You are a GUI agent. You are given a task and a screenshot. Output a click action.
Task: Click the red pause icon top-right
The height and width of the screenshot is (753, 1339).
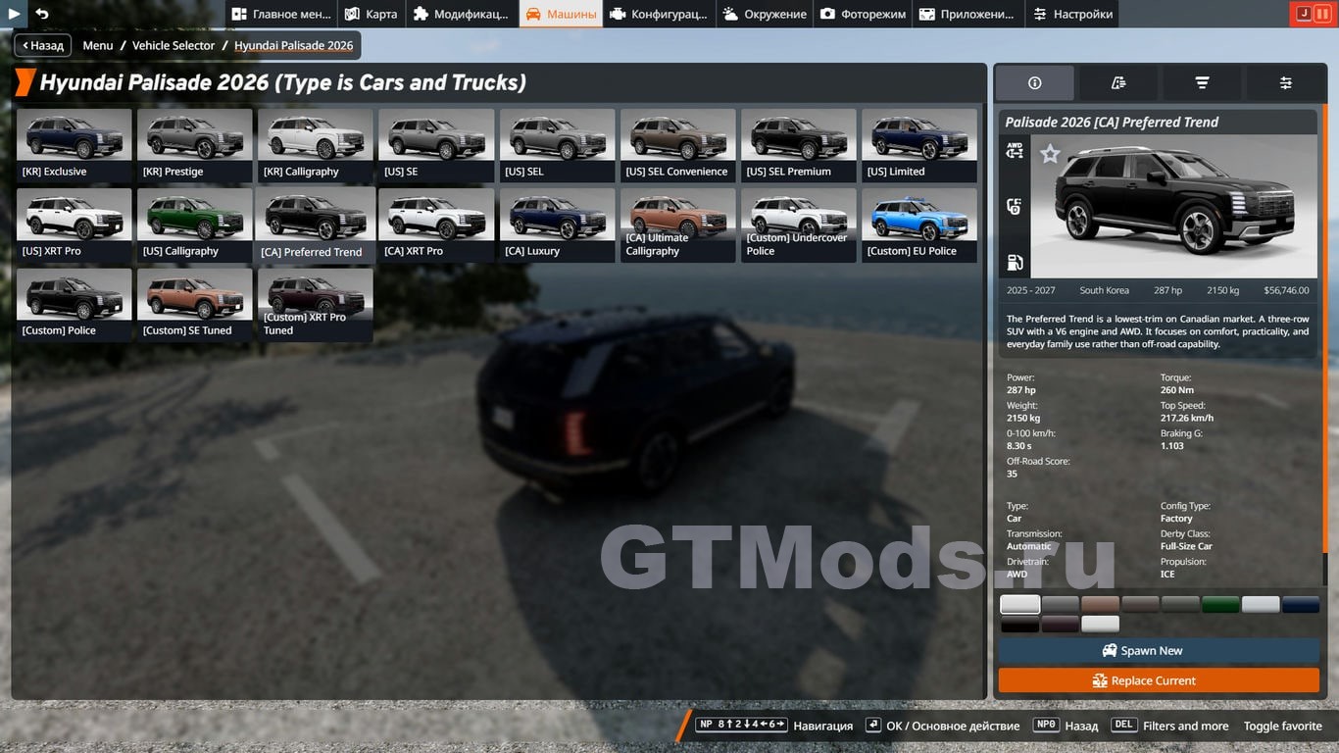point(1322,14)
